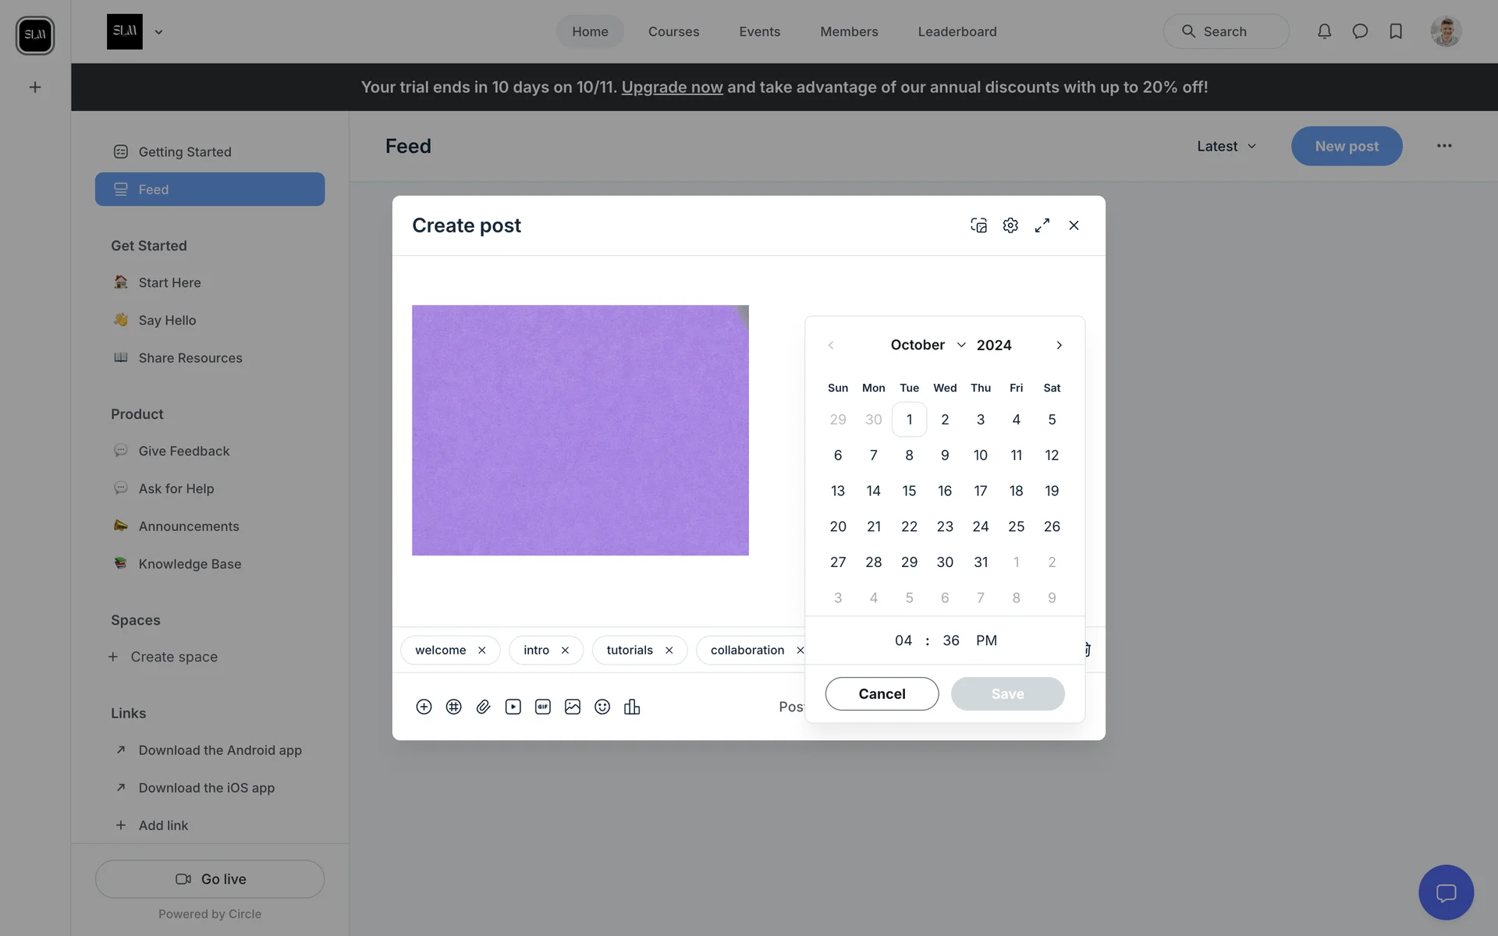Expand the Latest sort dropdown
The image size is (1498, 936).
[x=1226, y=146]
